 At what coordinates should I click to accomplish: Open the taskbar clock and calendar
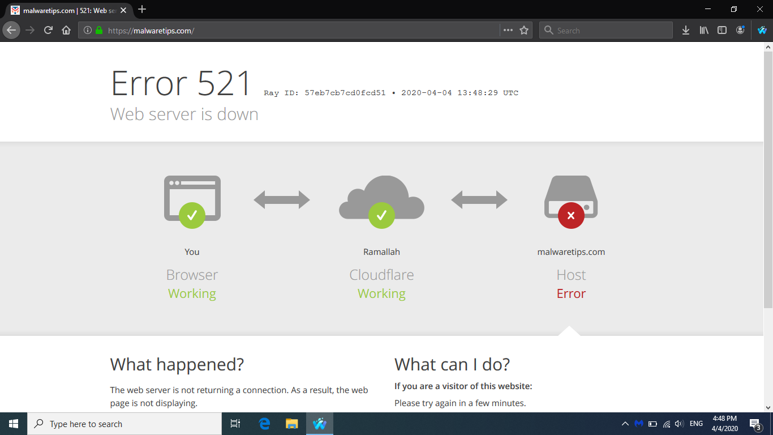tap(725, 424)
